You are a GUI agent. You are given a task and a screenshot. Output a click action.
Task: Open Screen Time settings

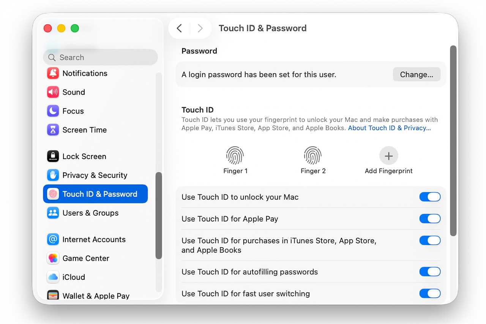(x=84, y=130)
